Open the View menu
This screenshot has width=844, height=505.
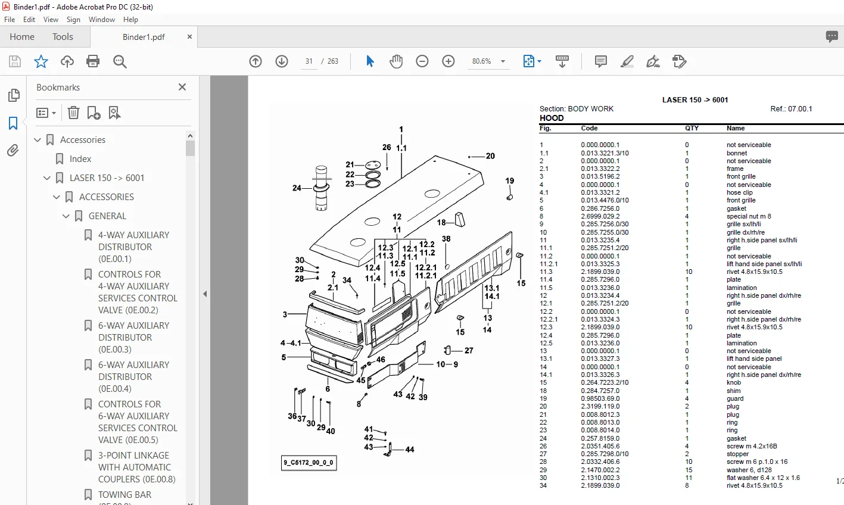click(51, 20)
